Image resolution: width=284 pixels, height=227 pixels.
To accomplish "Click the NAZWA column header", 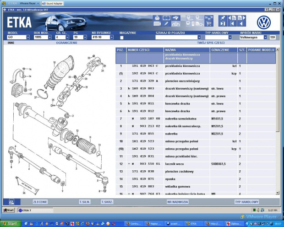I will coord(187,50).
